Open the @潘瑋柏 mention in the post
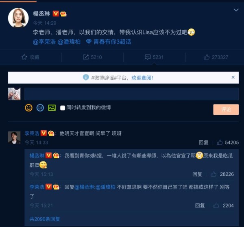This screenshot has height=227, width=244. coord(69,42)
